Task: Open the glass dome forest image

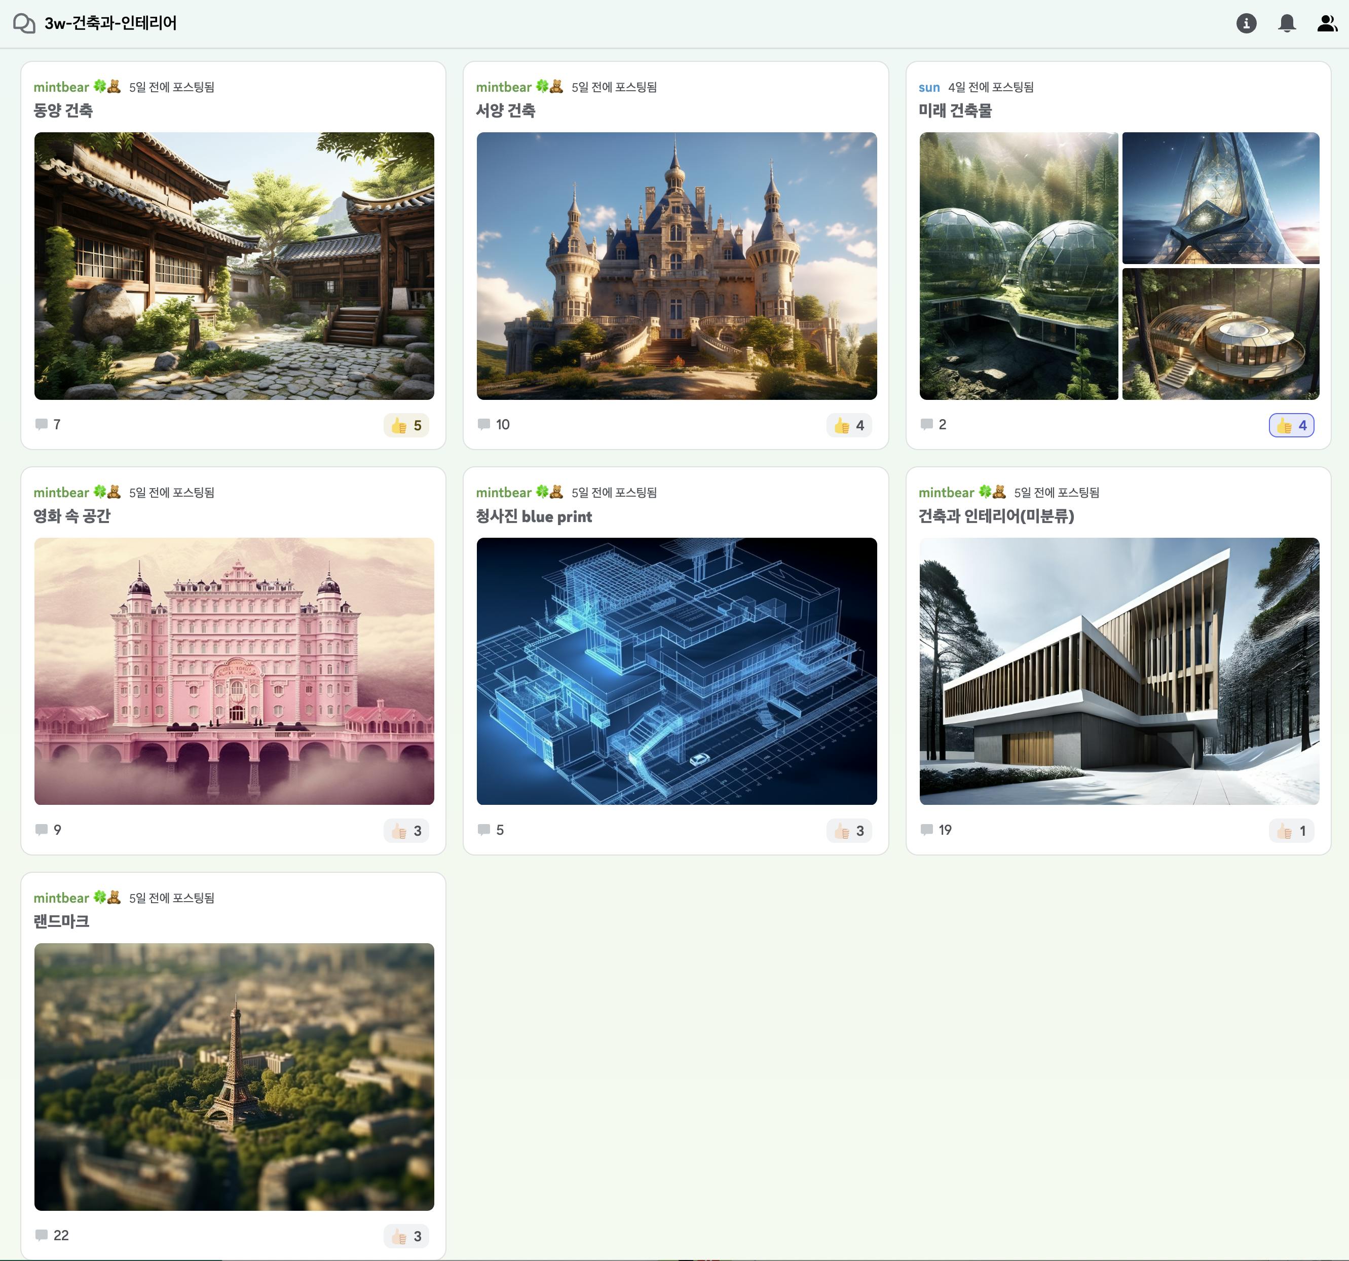Action: 1018,266
